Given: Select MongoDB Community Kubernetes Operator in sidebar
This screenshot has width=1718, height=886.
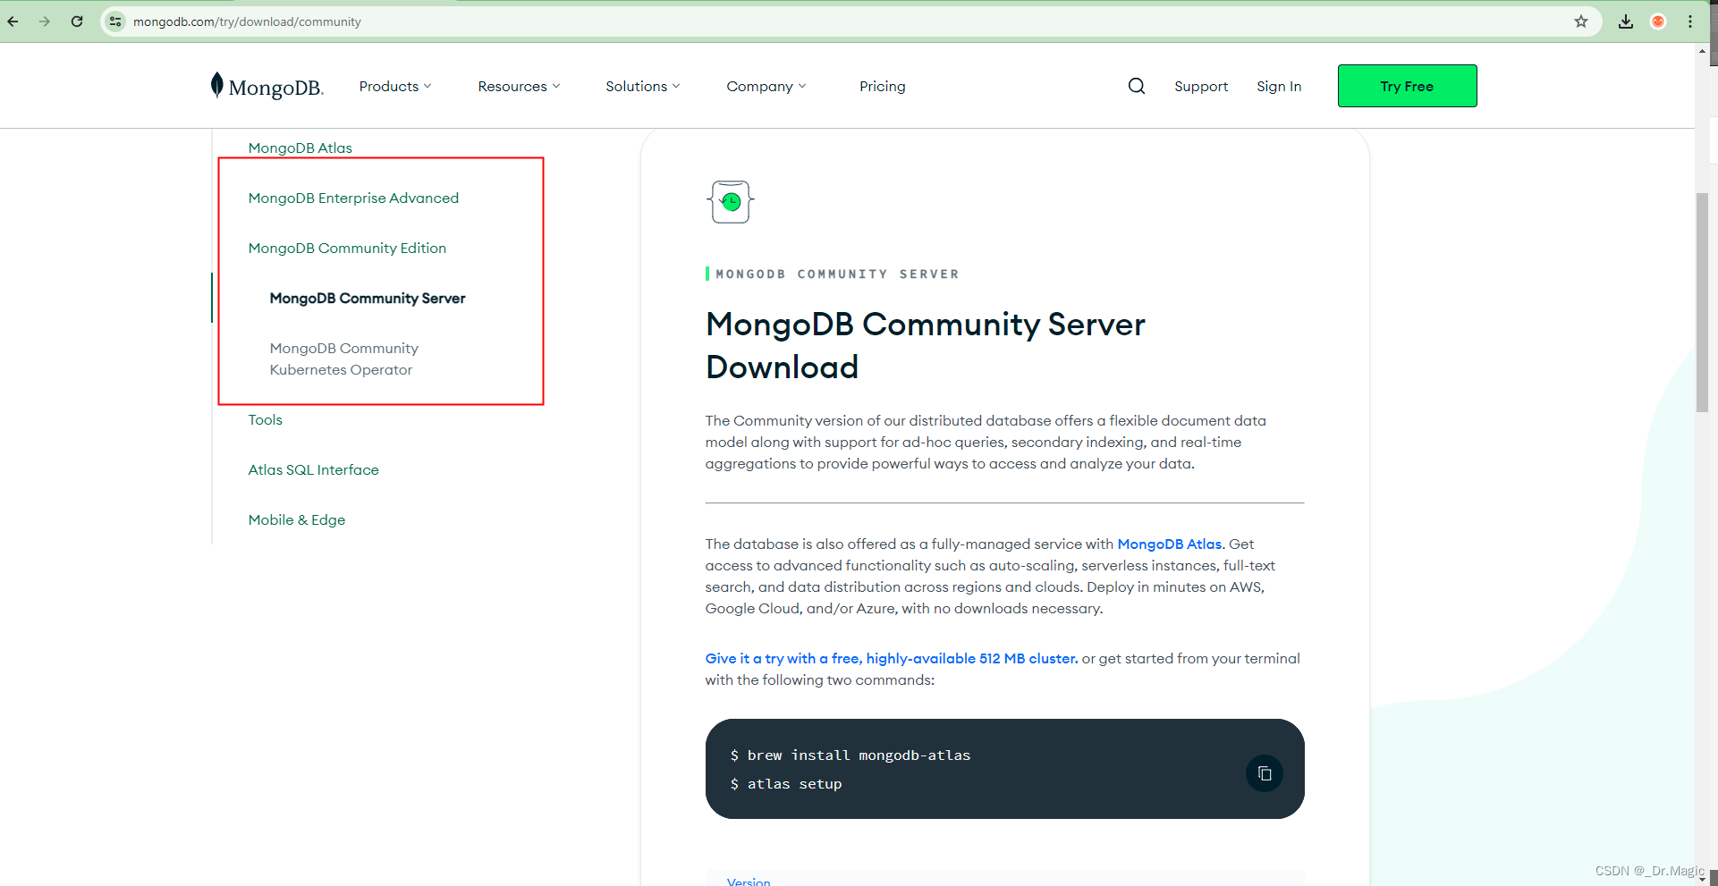Looking at the screenshot, I should coord(343,359).
